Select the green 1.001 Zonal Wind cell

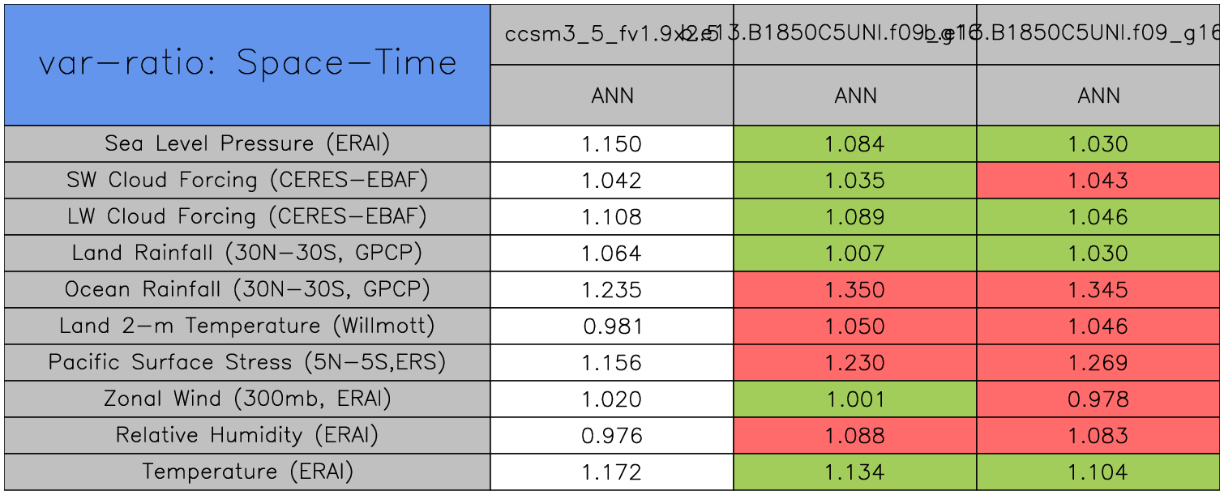(x=854, y=399)
